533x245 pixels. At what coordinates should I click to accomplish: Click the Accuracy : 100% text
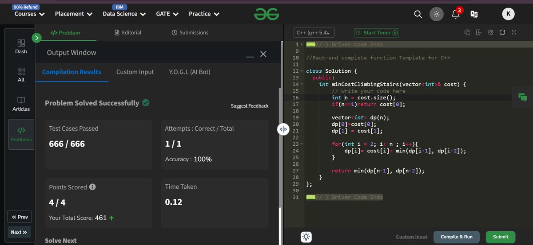[188, 159]
